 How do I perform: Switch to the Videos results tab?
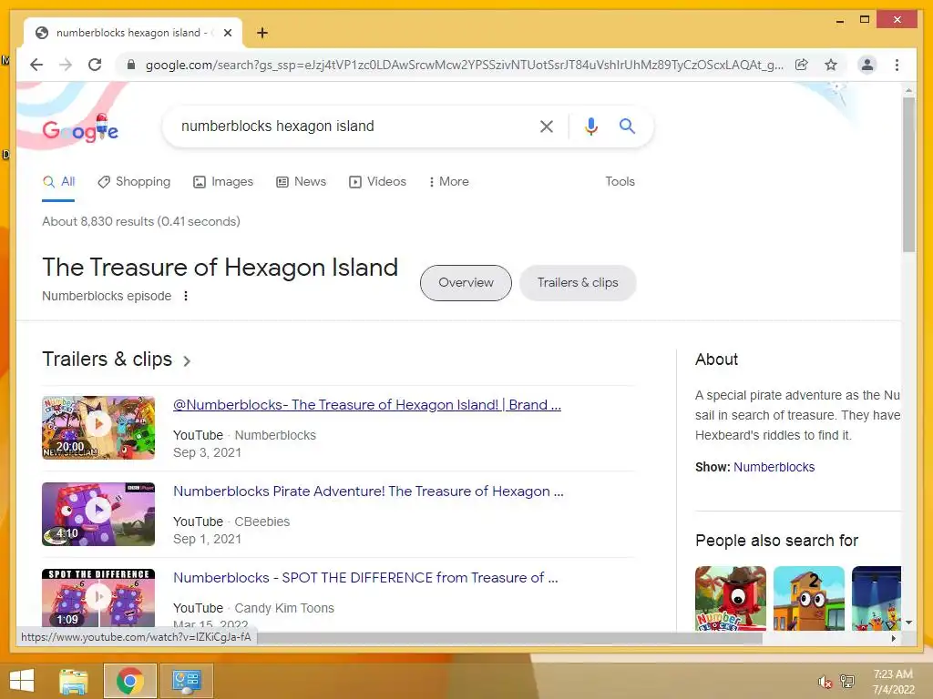click(377, 181)
